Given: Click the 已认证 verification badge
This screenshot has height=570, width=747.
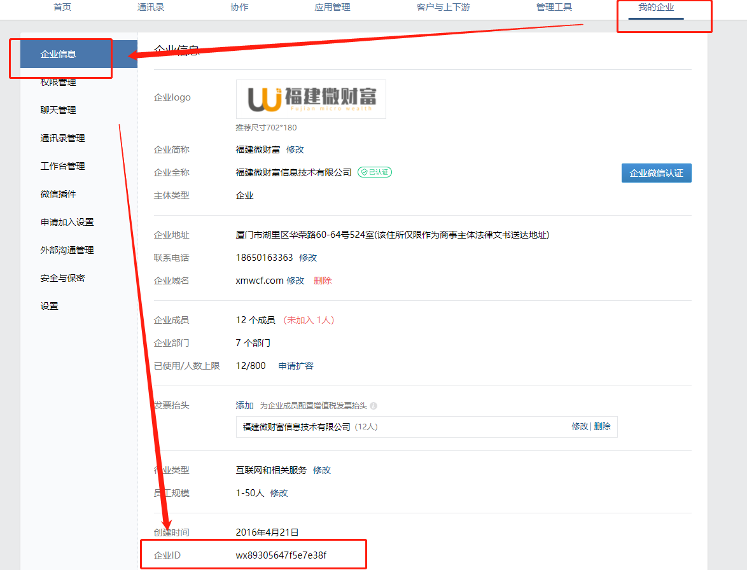Looking at the screenshot, I should tap(375, 172).
